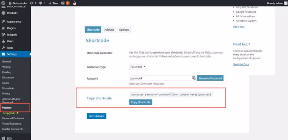Screen dimensions: 288x140
Task: Open the updates counter icon
Action: [x=33, y=3]
